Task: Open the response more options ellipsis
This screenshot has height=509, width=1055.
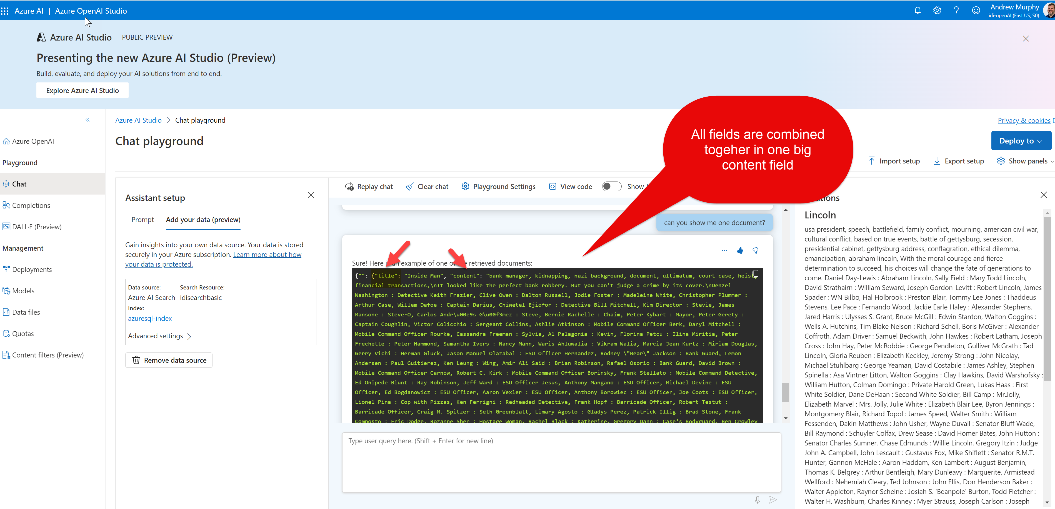Action: click(x=724, y=250)
